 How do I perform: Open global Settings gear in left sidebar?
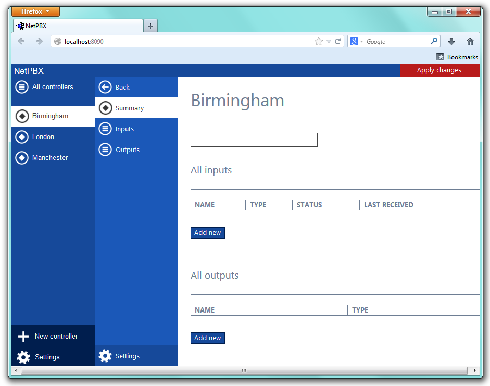coord(23,357)
